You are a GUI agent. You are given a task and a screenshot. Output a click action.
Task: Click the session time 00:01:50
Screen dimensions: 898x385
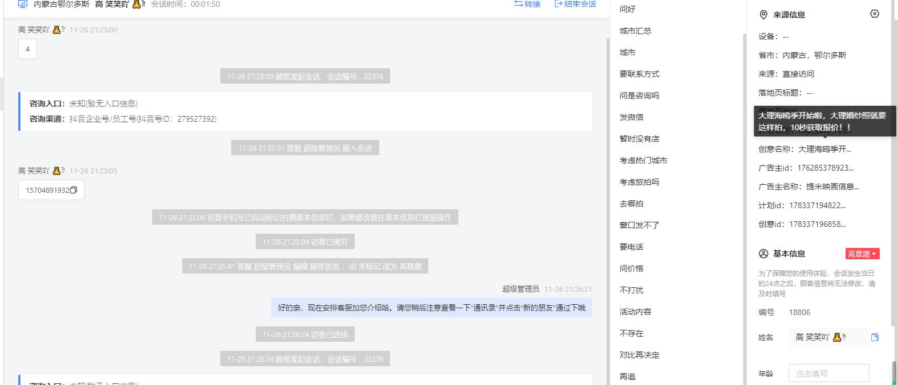click(x=205, y=4)
